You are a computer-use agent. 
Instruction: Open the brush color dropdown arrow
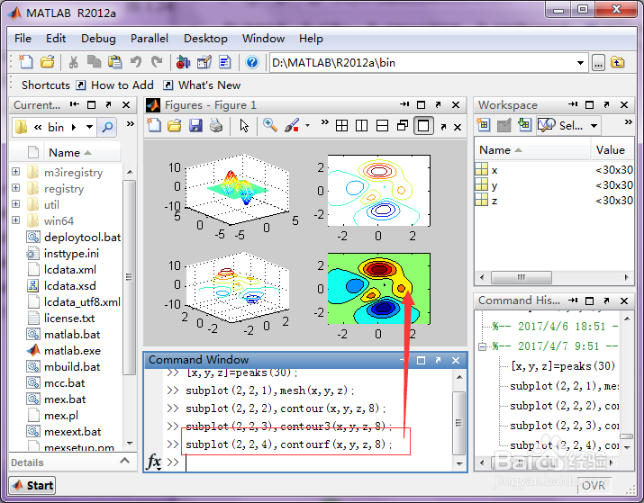307,126
